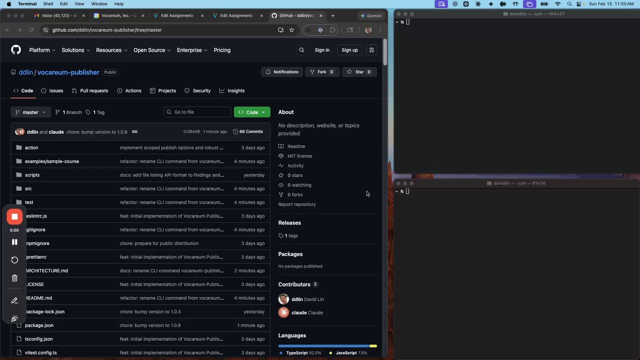Click the GitHub Octocat logo

pyautogui.click(x=16, y=50)
